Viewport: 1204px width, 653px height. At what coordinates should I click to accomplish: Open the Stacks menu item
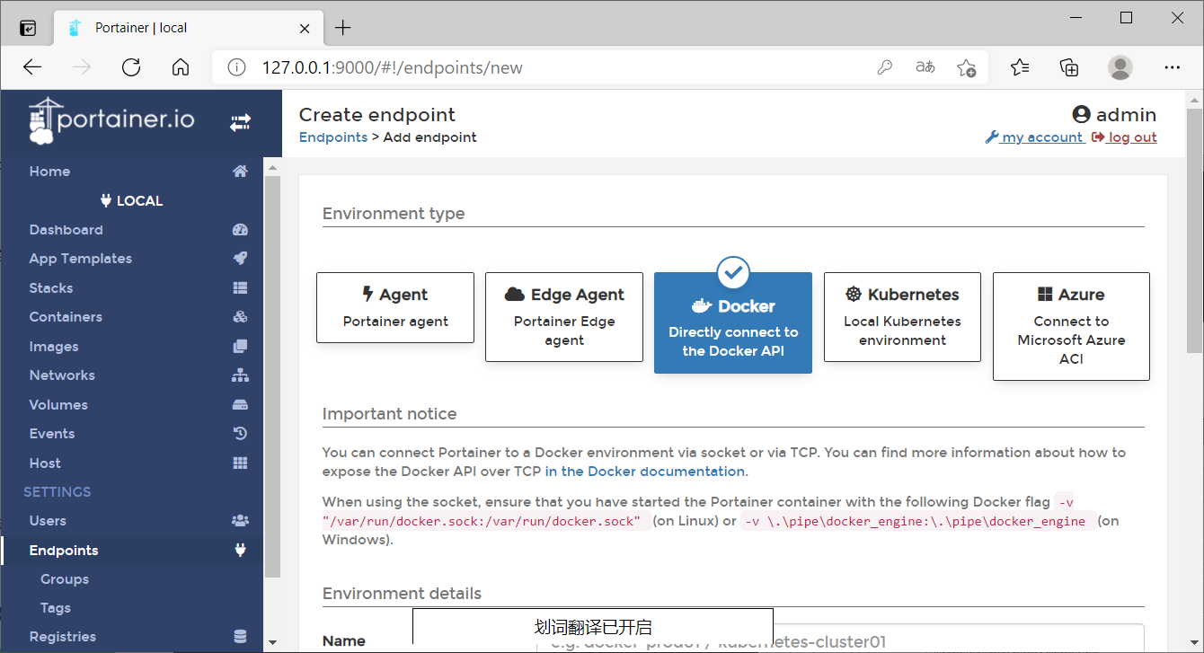[x=51, y=288]
